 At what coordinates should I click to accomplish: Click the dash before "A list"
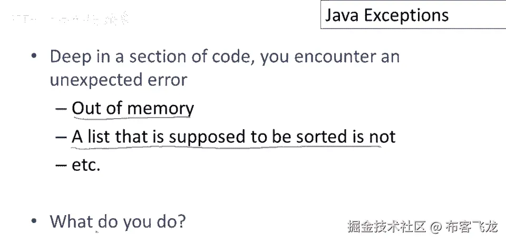61,138
